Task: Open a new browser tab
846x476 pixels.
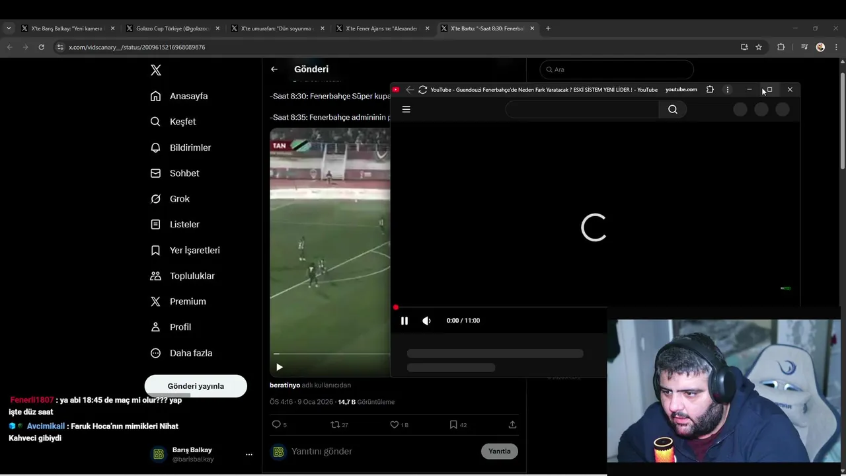Action: (x=548, y=28)
